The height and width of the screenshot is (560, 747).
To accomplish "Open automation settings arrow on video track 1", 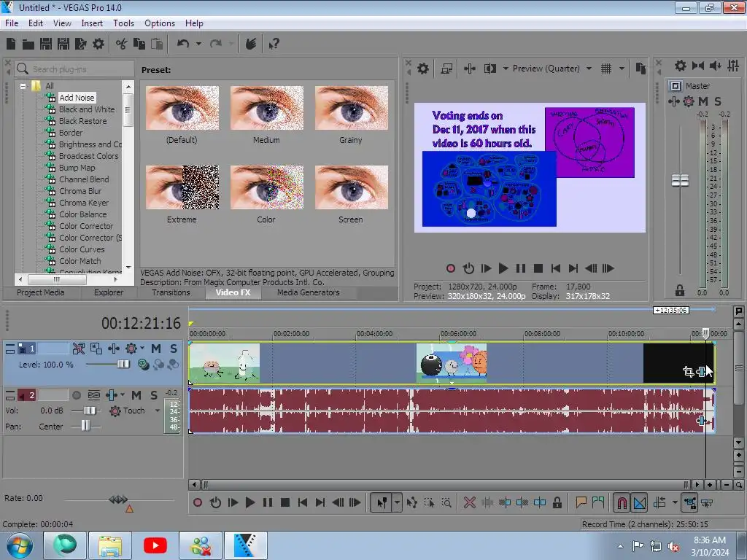I will coord(142,349).
